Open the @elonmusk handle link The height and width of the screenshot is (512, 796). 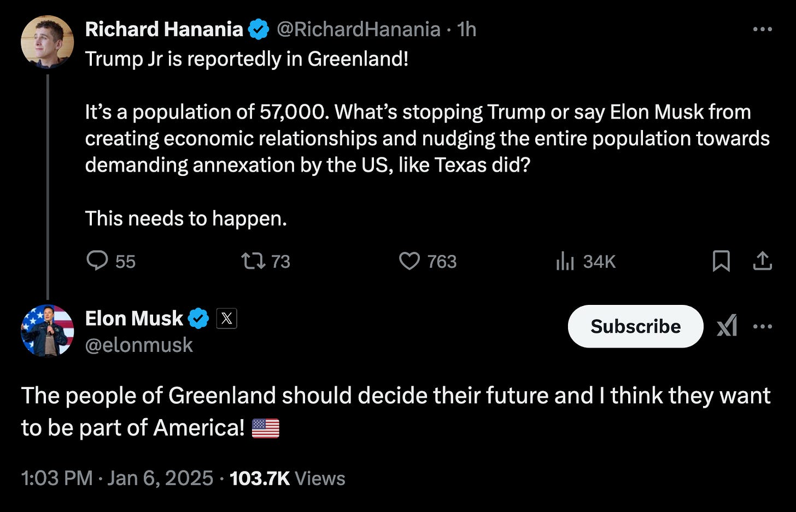[x=139, y=345]
